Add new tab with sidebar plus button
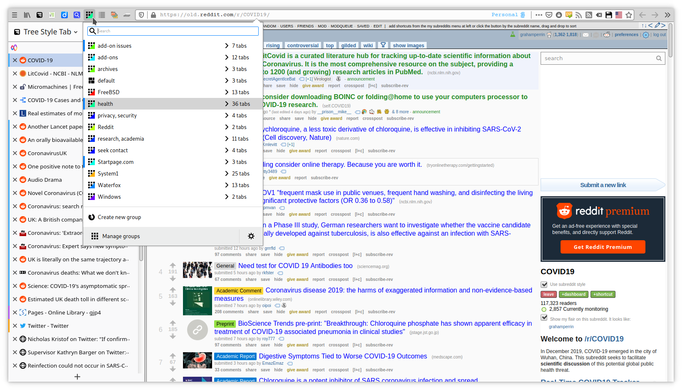682x390 pixels. [77, 377]
